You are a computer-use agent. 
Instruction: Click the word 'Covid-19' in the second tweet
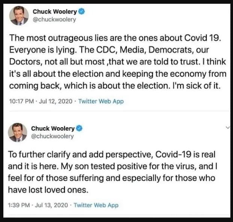tap(173, 154)
